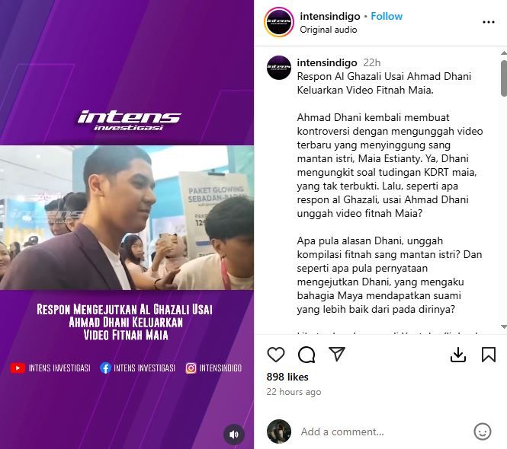The height and width of the screenshot is (449, 507).
Task: Click the Original audio link
Action: pyautogui.click(x=328, y=30)
